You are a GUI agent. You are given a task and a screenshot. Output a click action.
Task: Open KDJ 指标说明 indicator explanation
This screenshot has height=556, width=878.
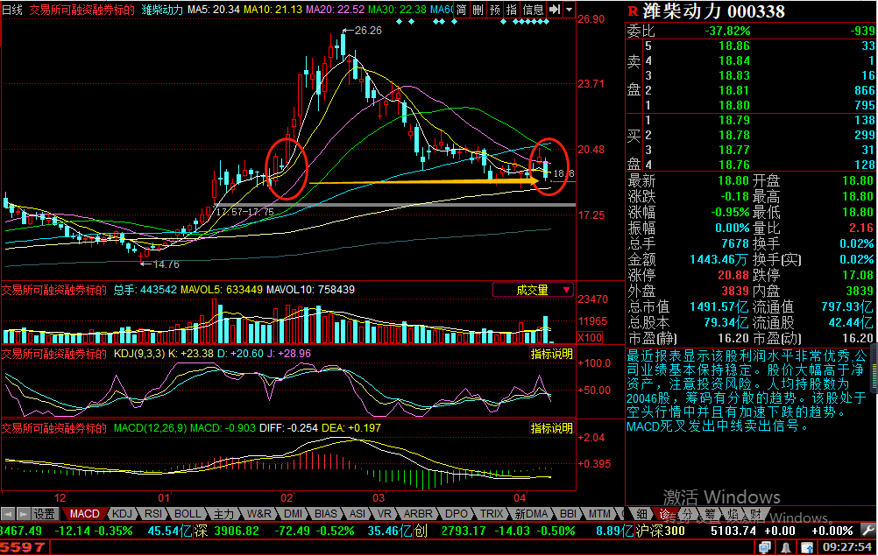(x=551, y=354)
